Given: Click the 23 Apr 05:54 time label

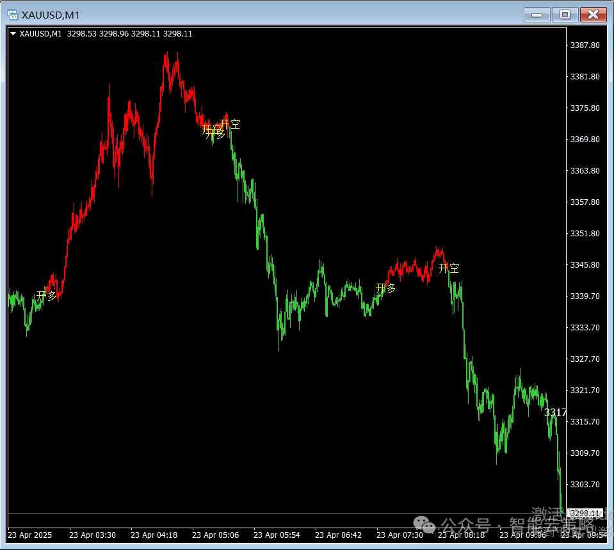Looking at the screenshot, I should tap(277, 535).
